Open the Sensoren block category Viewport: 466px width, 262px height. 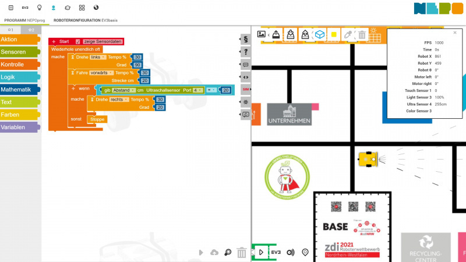(x=20, y=52)
